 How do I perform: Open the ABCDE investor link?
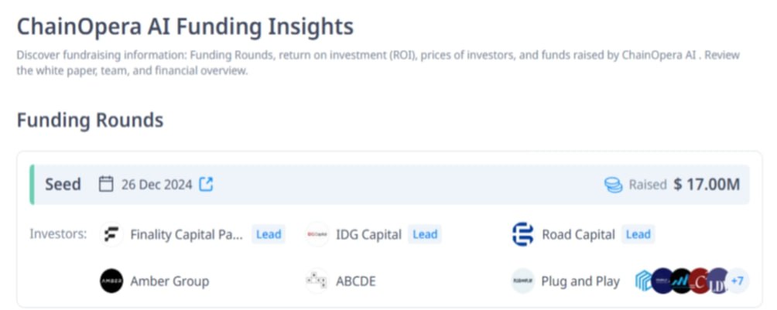point(356,281)
